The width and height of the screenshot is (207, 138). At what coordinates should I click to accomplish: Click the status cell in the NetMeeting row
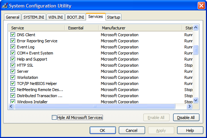[x=188, y=90]
